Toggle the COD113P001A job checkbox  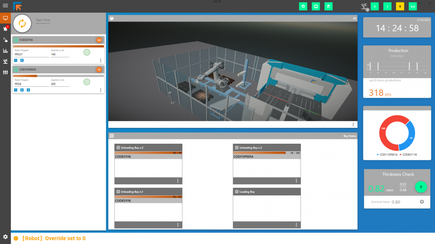point(16,70)
